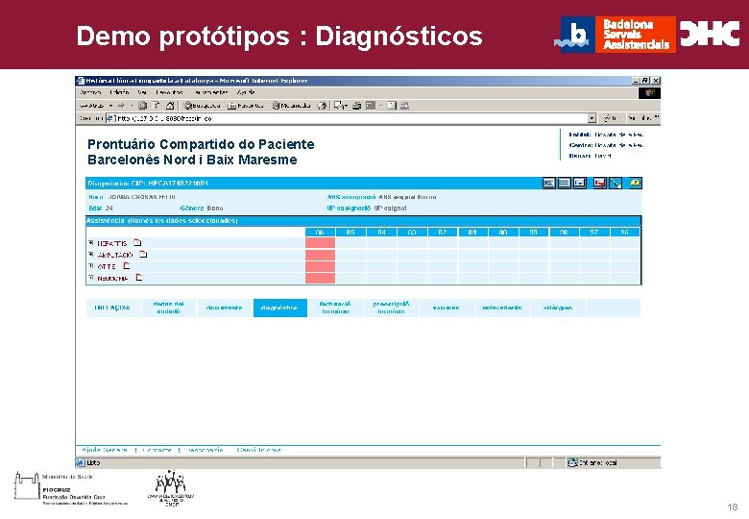Click the address bar URL field
The image size is (749, 519).
point(348,118)
